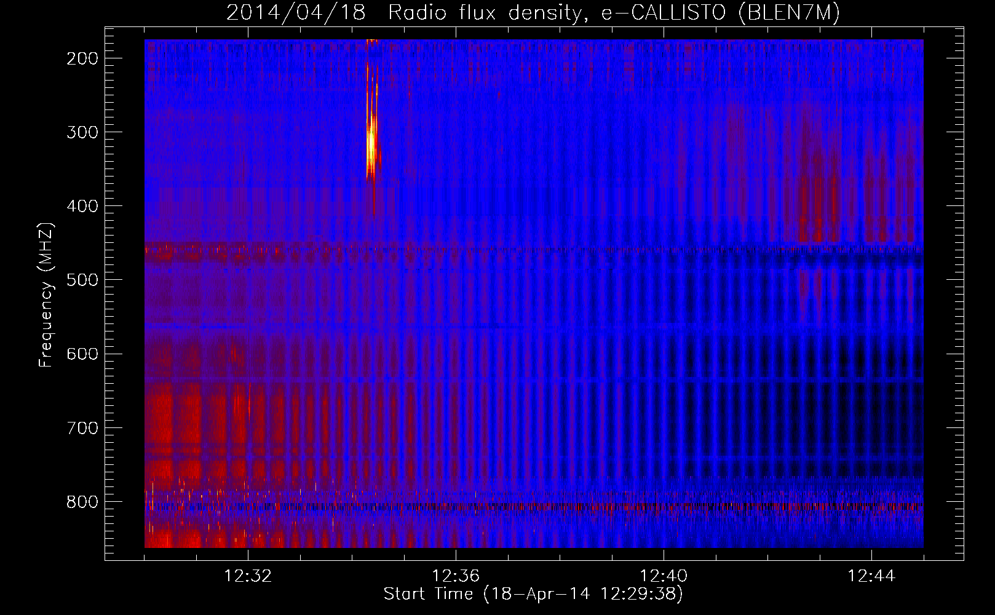995x615 pixels.
Task: Click the 200 frequency tick label
Action: 82,58
